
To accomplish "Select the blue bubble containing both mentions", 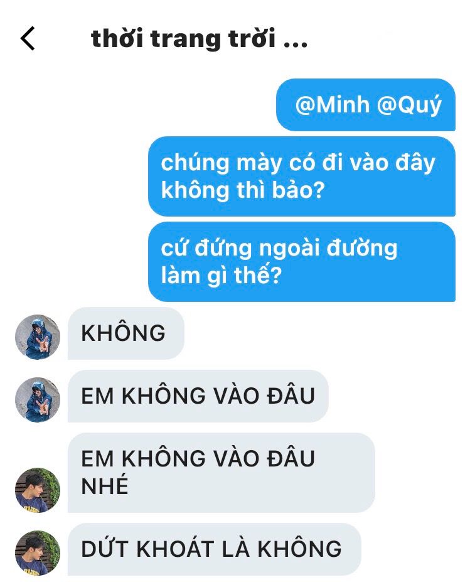I will tap(365, 105).
